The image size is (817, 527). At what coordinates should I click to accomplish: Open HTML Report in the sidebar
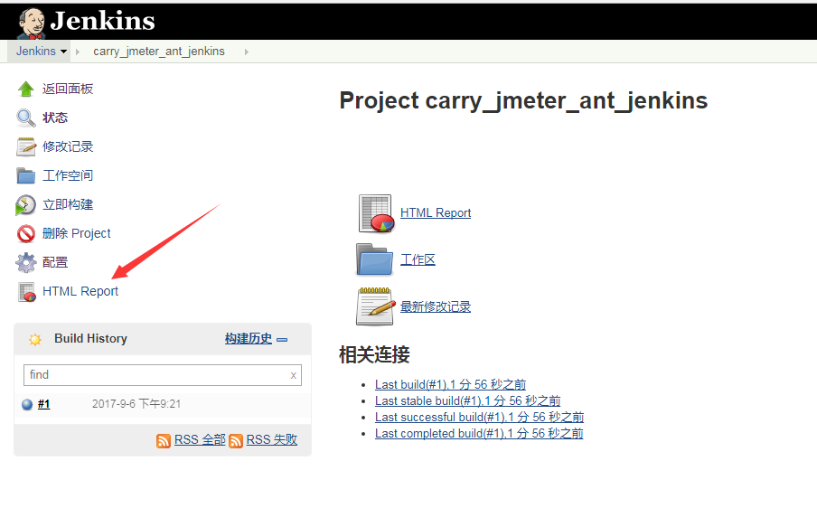coord(80,291)
